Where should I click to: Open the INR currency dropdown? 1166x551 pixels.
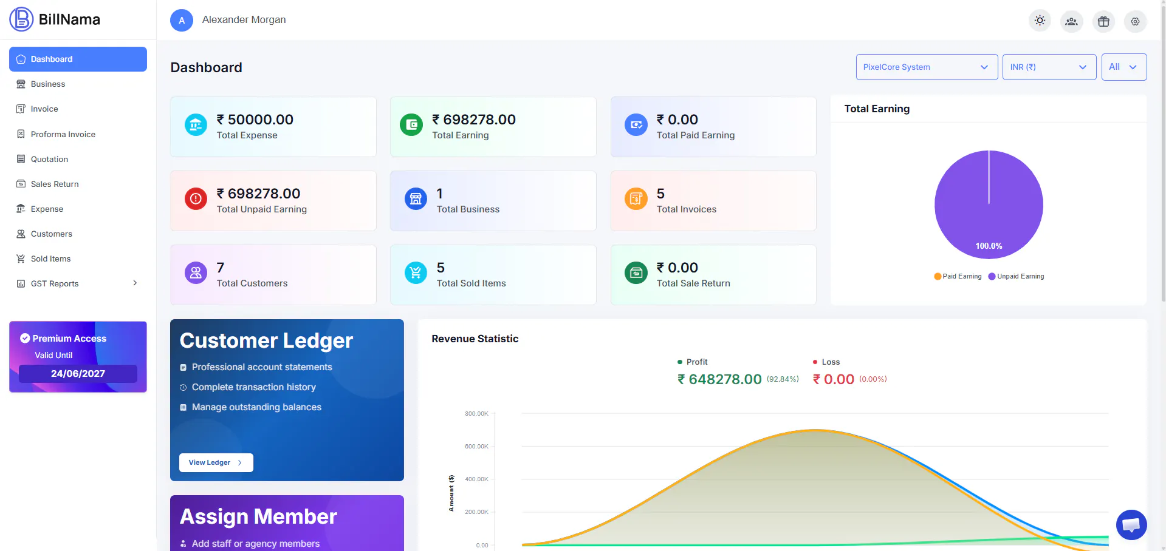pyautogui.click(x=1049, y=67)
